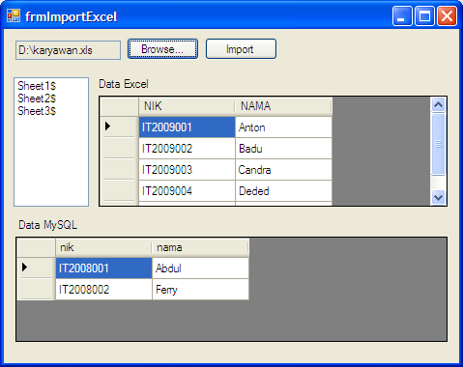The height and width of the screenshot is (367, 463).
Task: Click the row header of the Candra row
Action: click(119, 170)
